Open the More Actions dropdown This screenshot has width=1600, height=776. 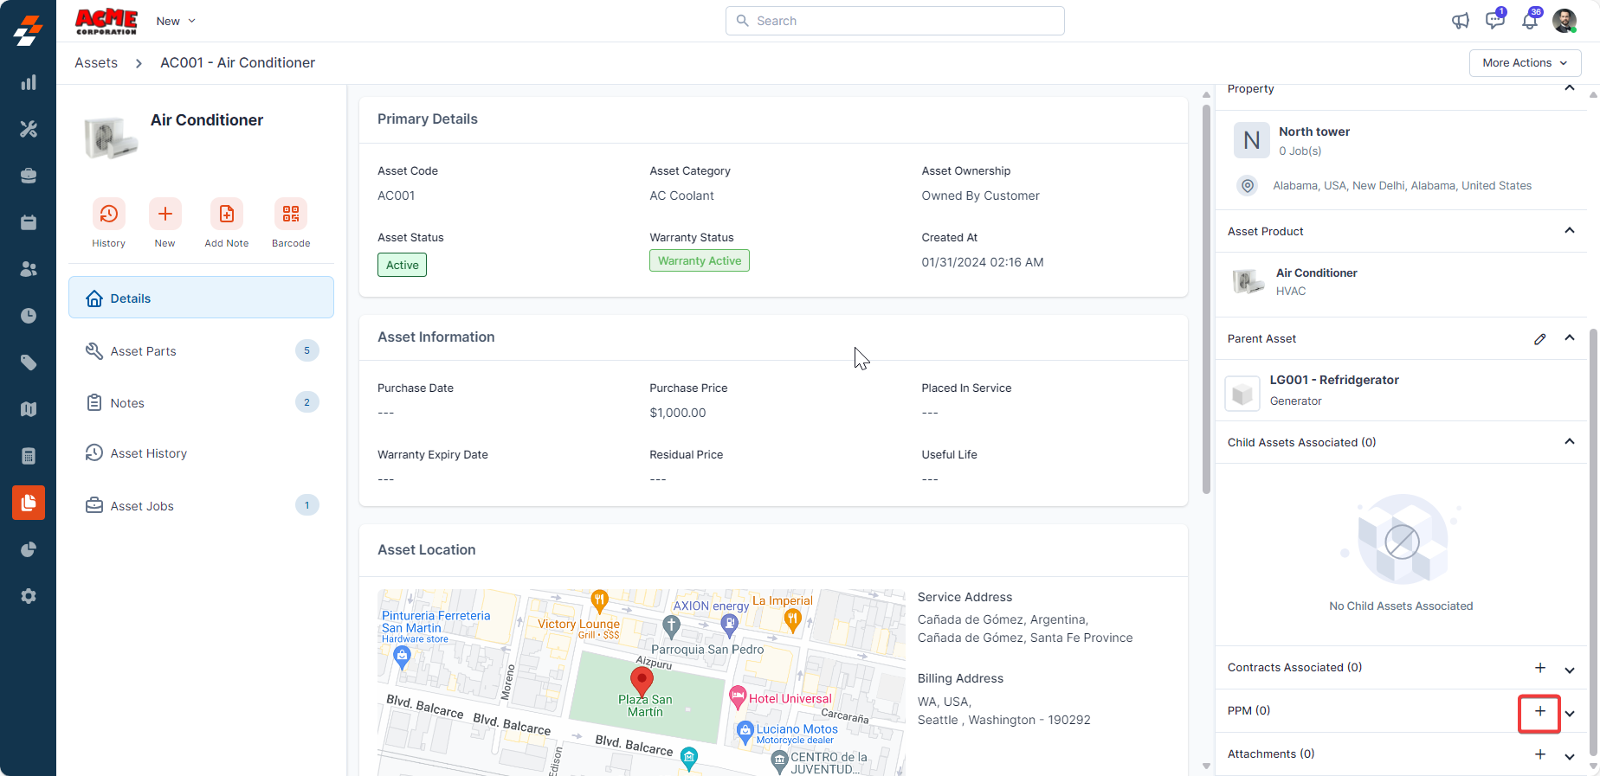(x=1525, y=63)
